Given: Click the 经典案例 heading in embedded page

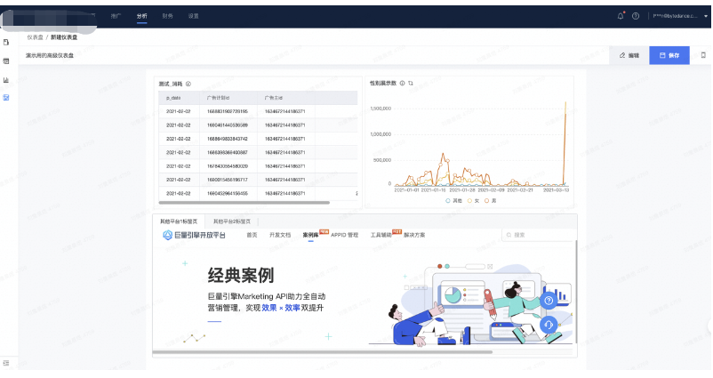Looking at the screenshot, I should click(x=241, y=276).
